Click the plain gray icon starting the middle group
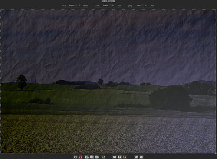 [x=115, y=157]
